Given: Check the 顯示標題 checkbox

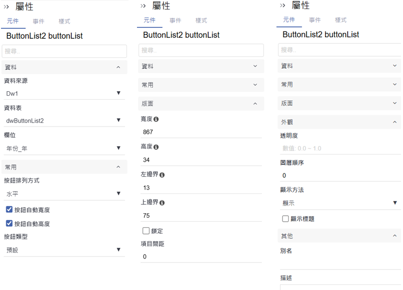Looking at the screenshot, I should point(285,219).
